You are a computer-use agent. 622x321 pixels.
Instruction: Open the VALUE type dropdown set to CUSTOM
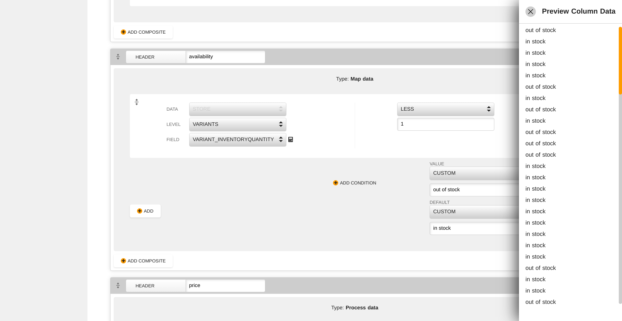[474, 173]
